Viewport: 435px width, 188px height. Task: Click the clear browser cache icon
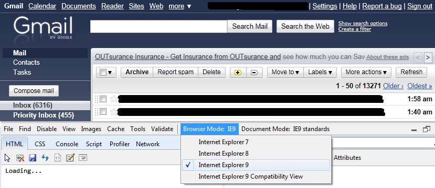(20, 158)
